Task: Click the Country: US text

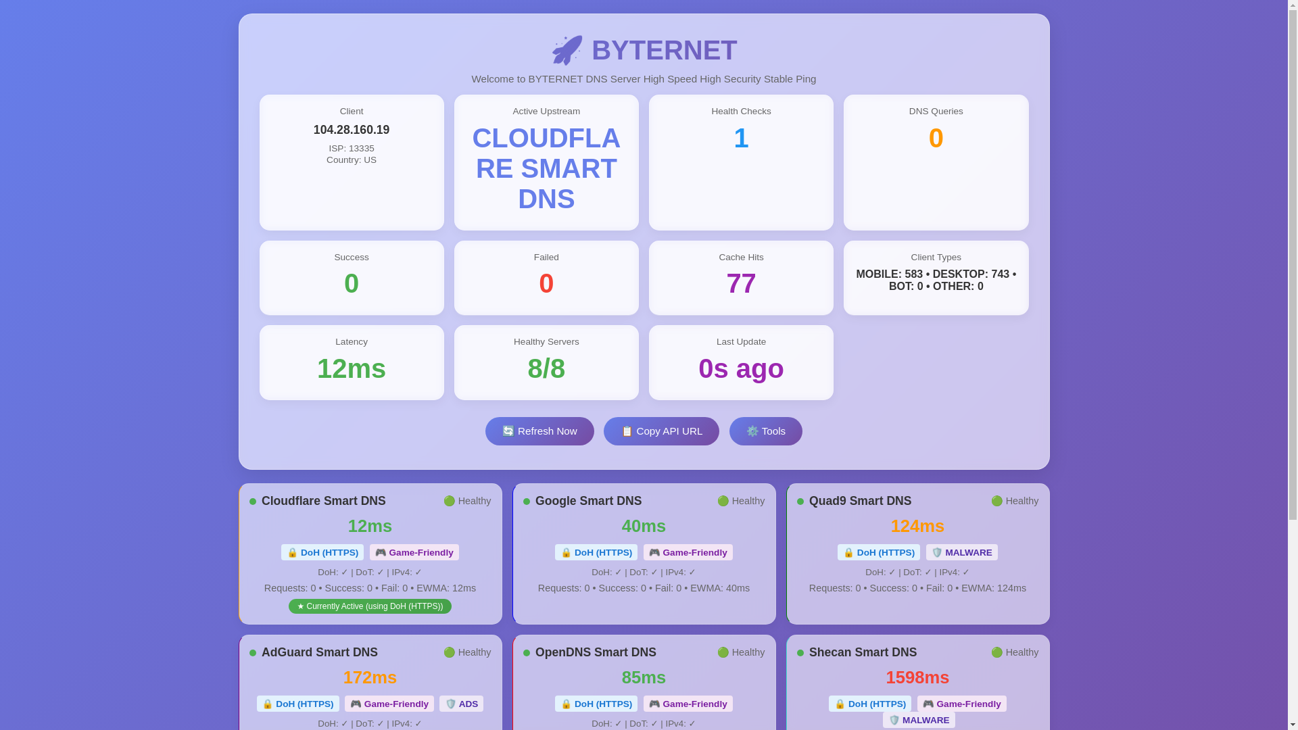Action: click(x=352, y=160)
